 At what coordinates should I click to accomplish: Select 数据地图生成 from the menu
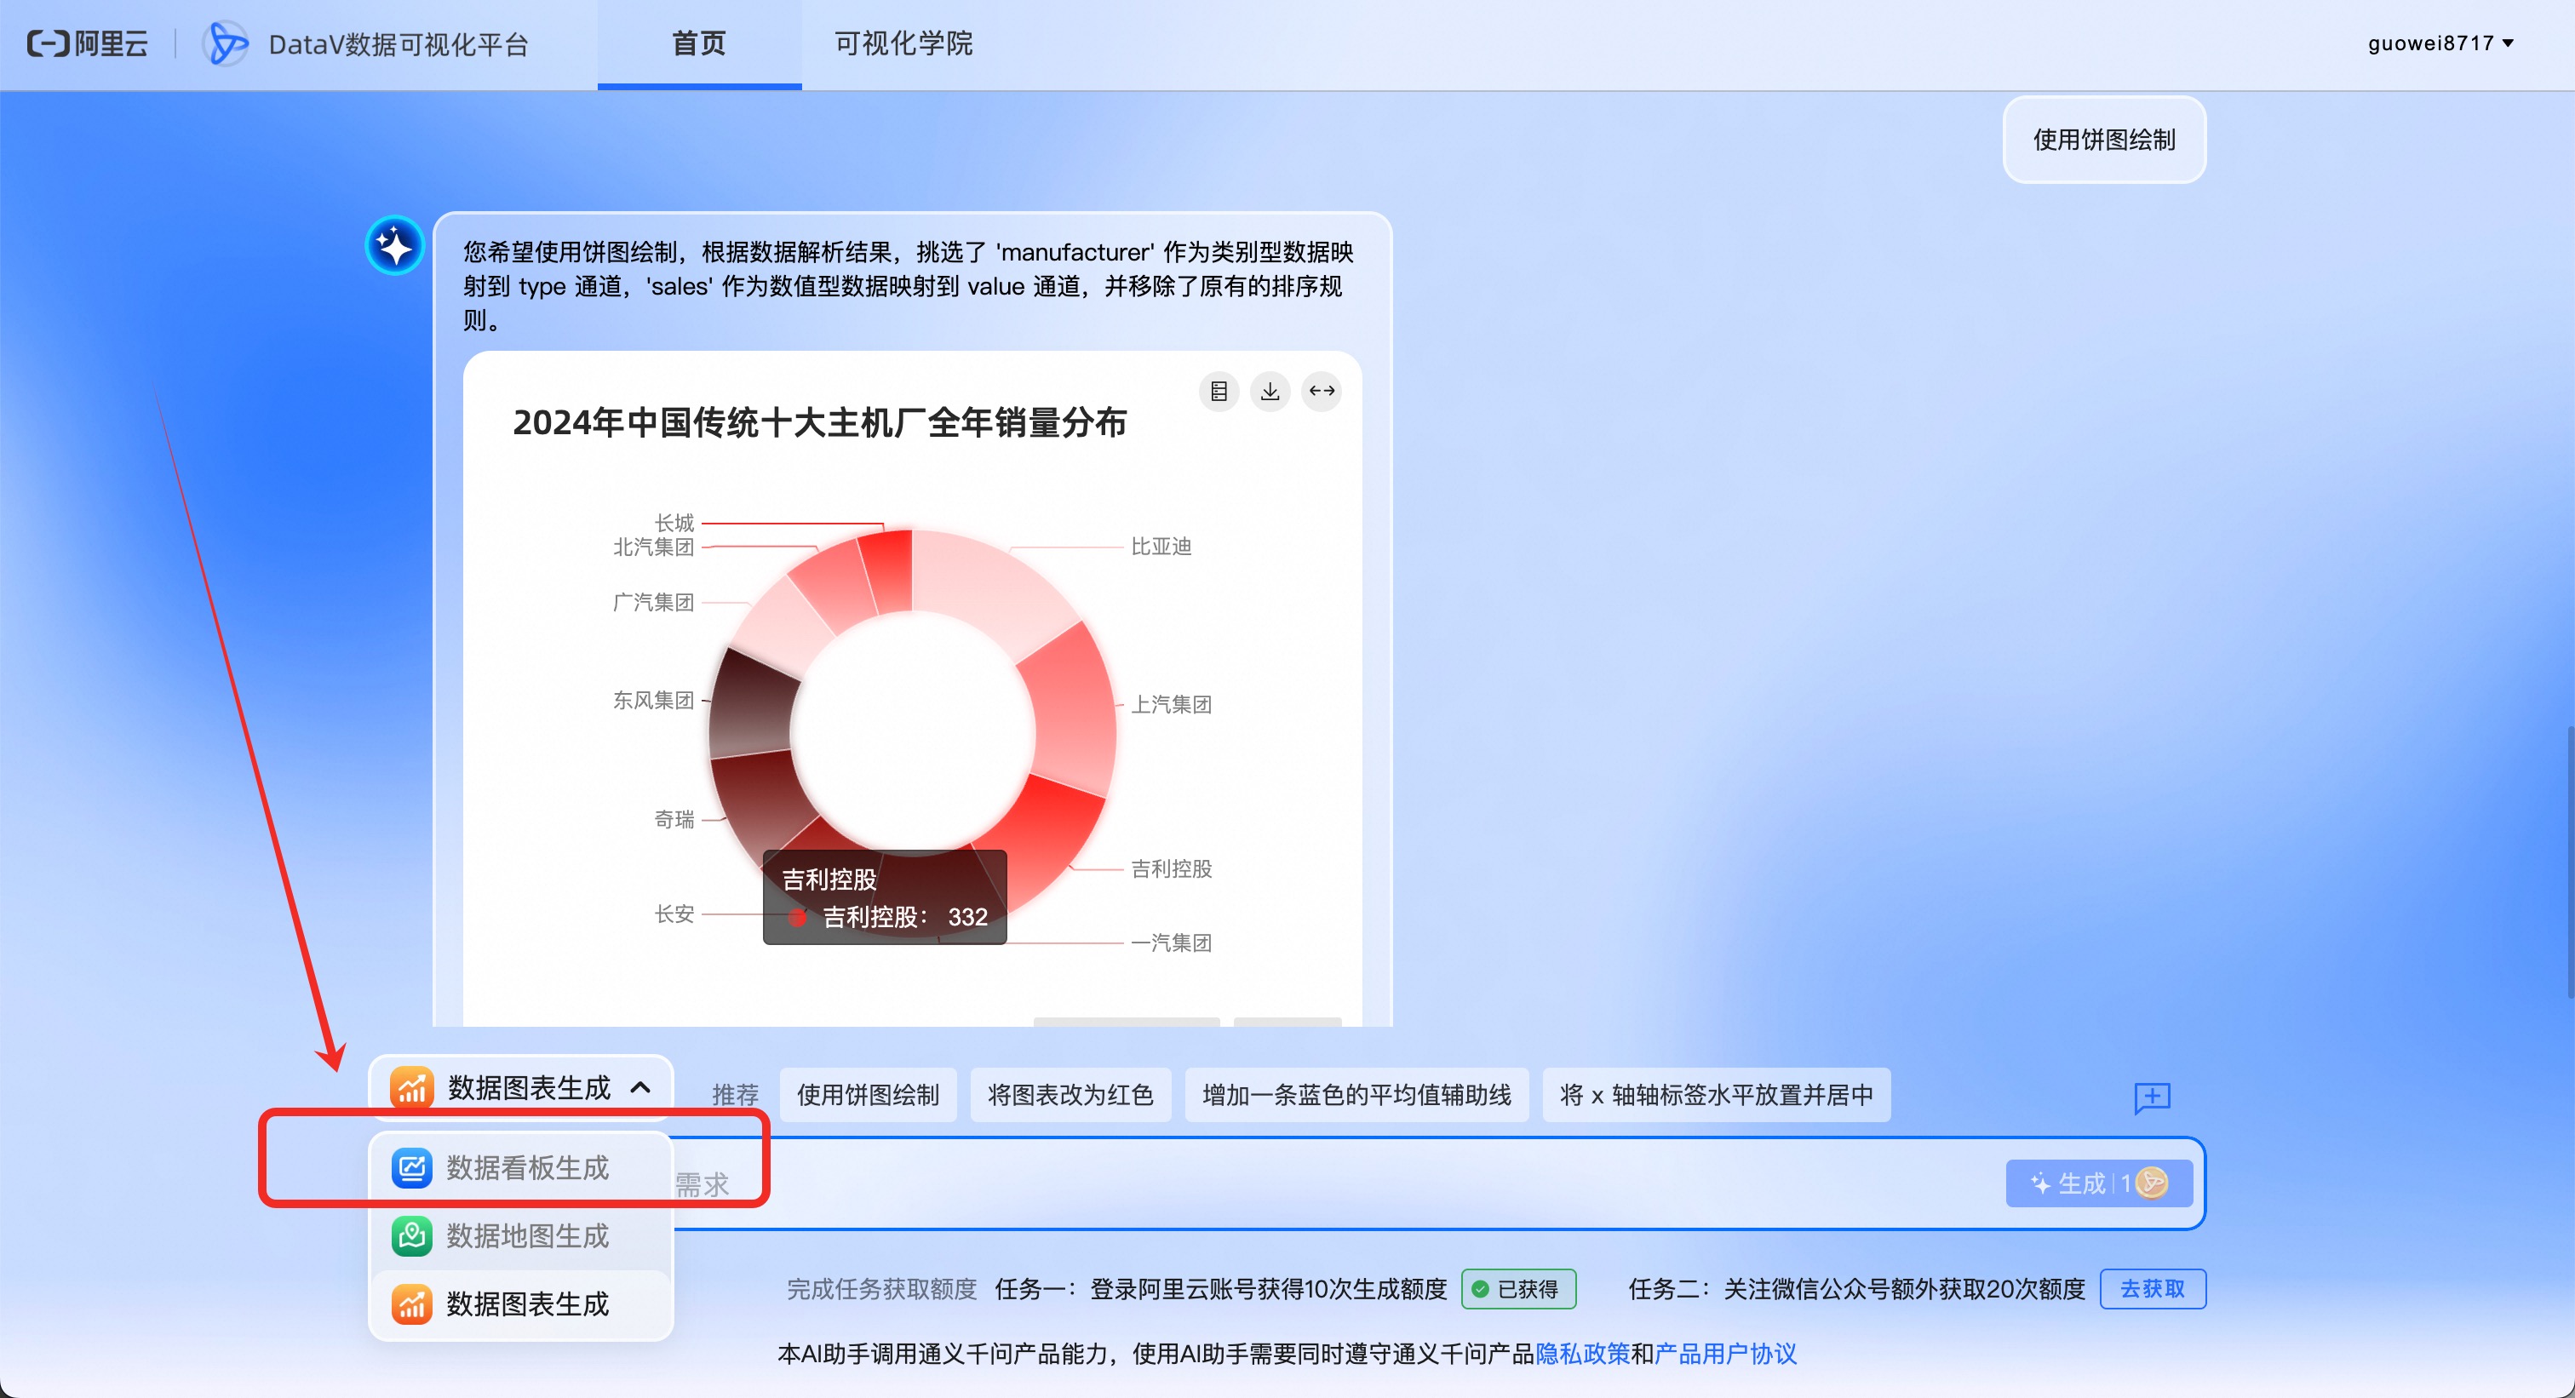tap(521, 1236)
